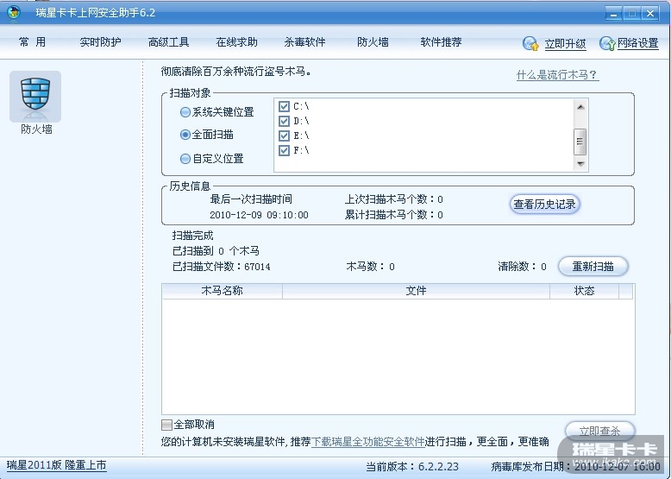Click drive list scroll down arrow
The width and height of the screenshot is (671, 479).
(580, 164)
